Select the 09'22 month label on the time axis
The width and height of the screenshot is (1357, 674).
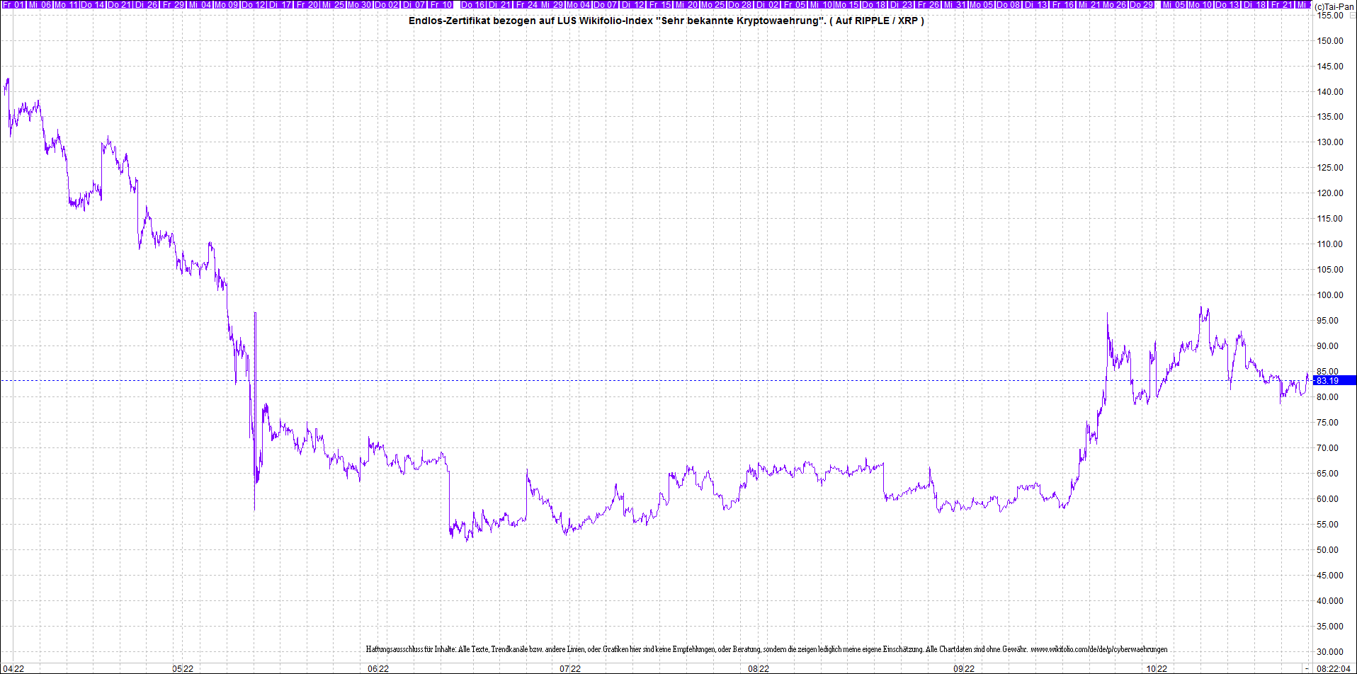[964, 668]
